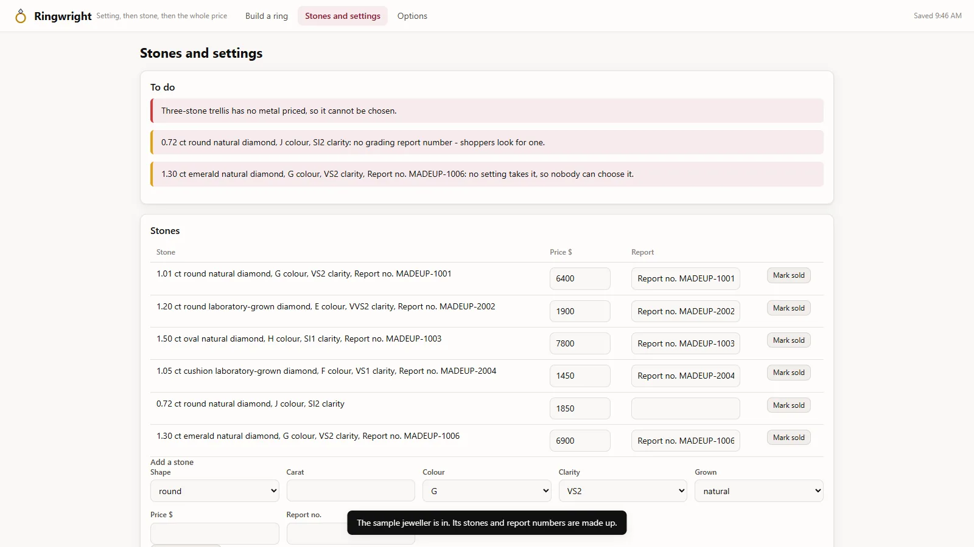
Task: Edit the 1900 price field
Action: 580,311
